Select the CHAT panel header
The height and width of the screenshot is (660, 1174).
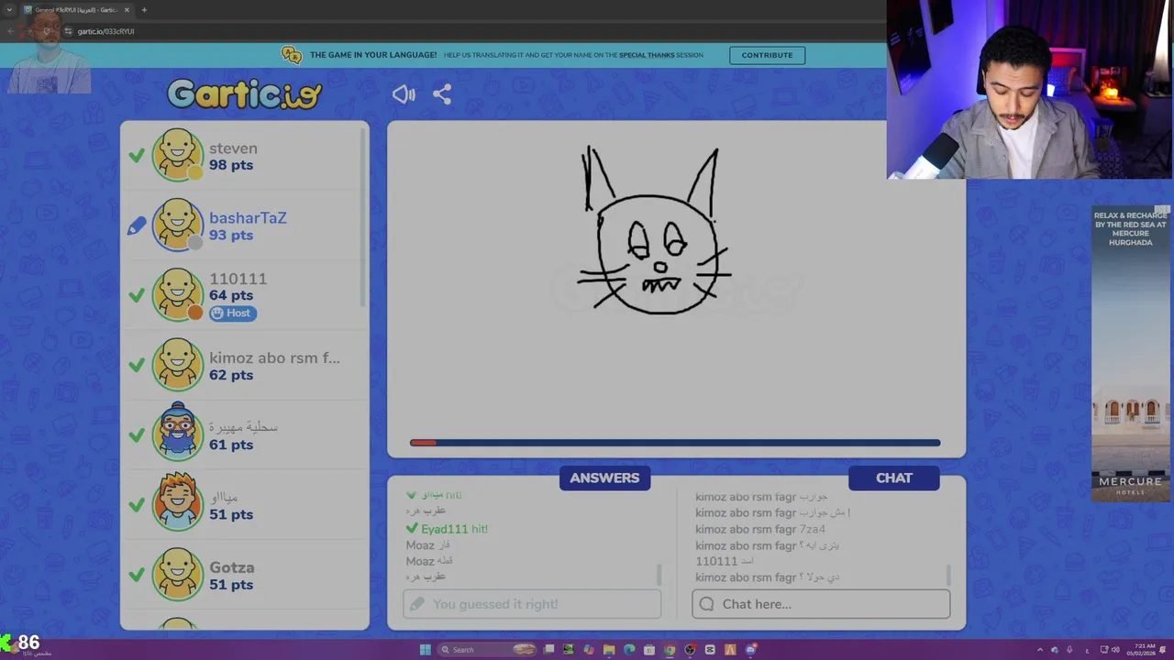tap(893, 478)
